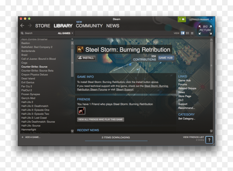The width and height of the screenshot is (233, 171).
Task: Launch Big Picture mode
Action: [205, 30]
